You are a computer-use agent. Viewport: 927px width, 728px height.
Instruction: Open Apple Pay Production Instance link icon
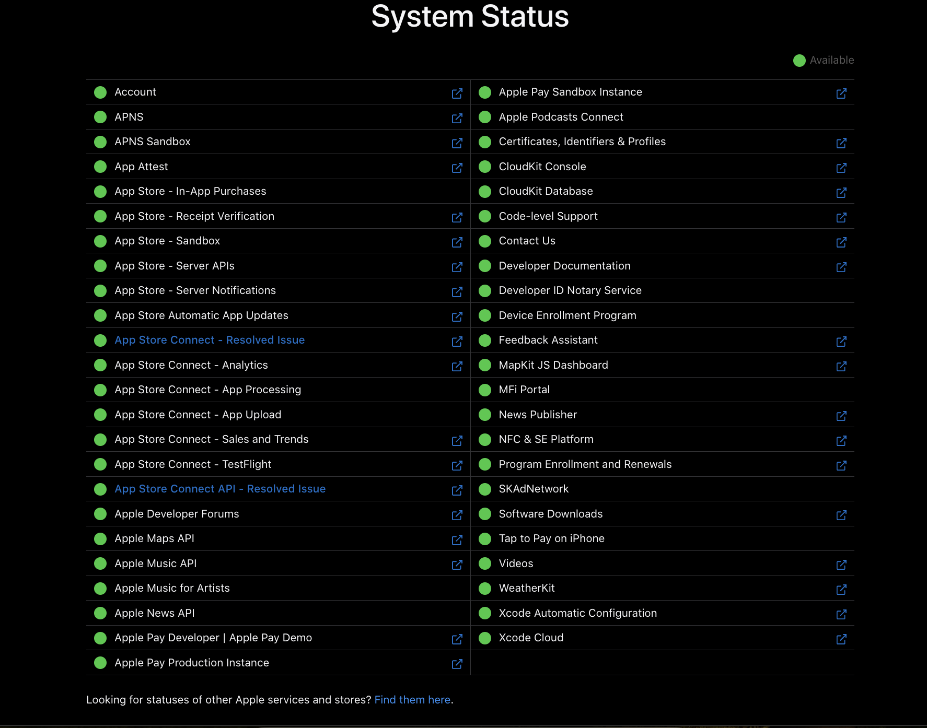pyautogui.click(x=457, y=664)
